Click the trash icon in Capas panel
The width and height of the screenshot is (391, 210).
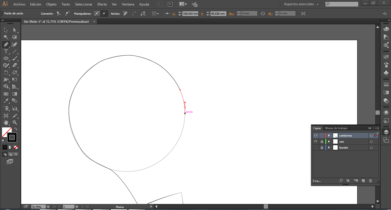[x=370, y=181]
